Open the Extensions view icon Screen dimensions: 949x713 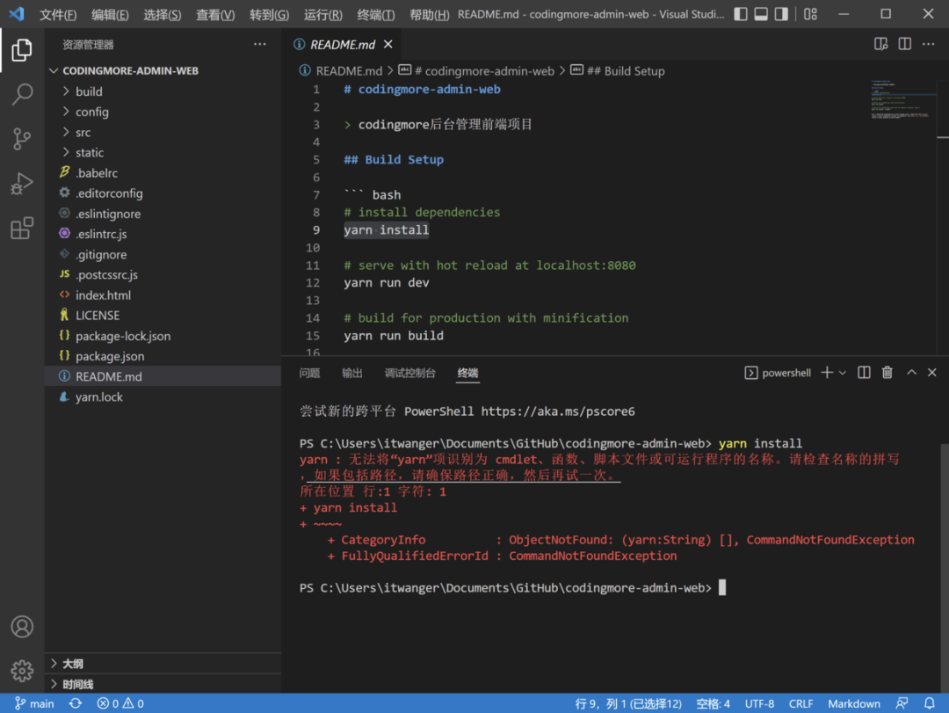(22, 228)
